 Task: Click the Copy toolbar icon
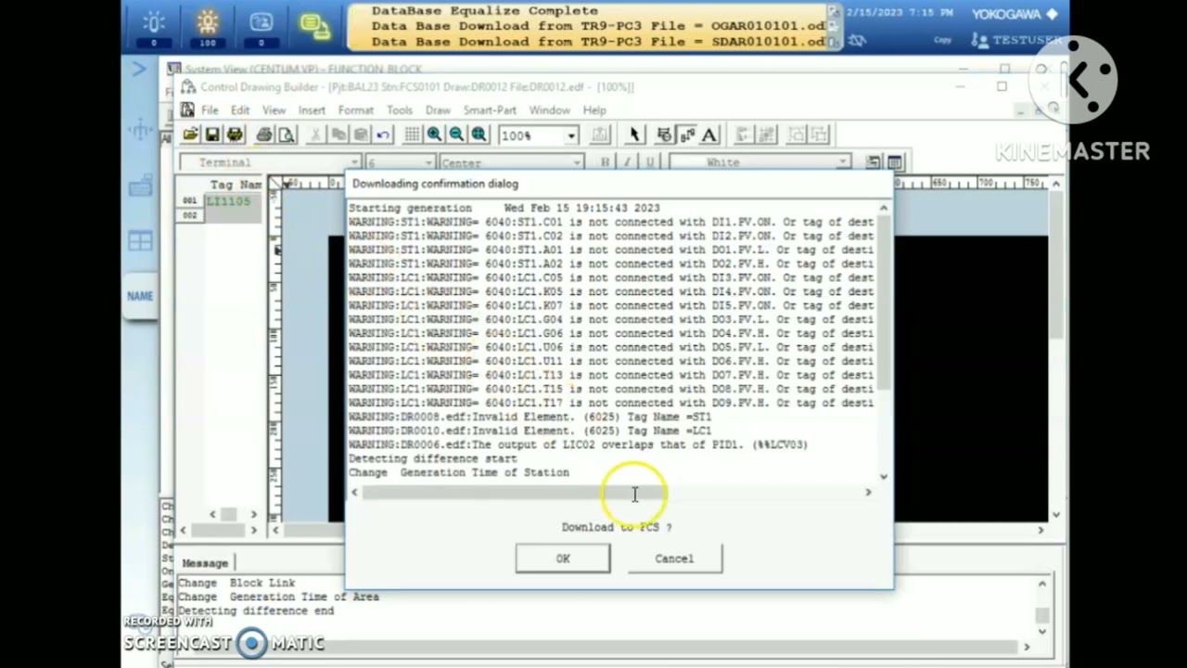pyautogui.click(x=338, y=135)
